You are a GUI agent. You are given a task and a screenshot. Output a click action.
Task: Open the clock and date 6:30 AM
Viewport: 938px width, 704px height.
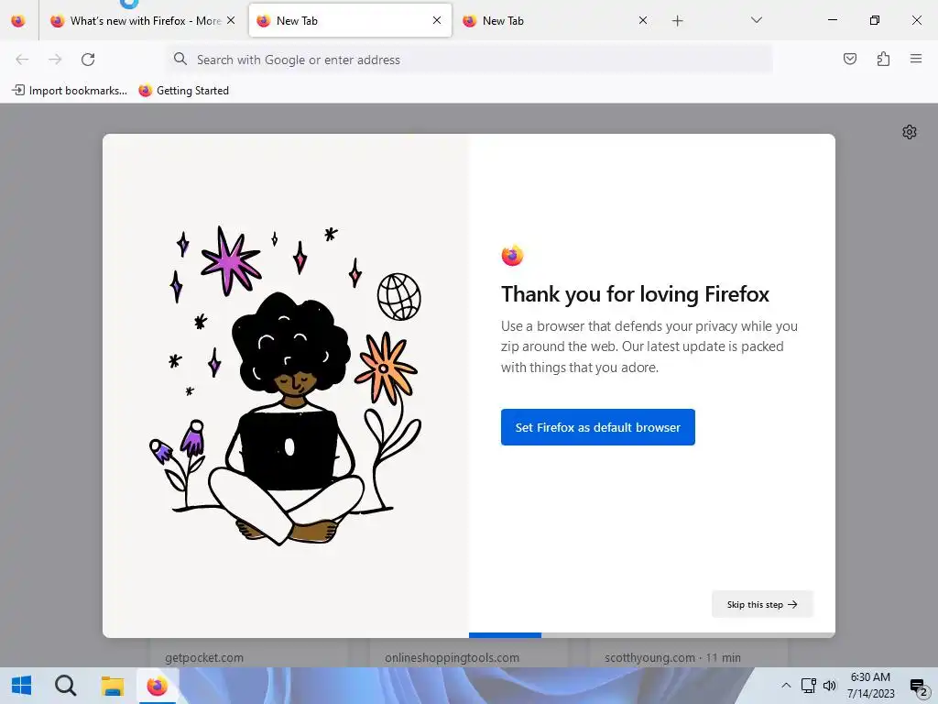[870, 686]
